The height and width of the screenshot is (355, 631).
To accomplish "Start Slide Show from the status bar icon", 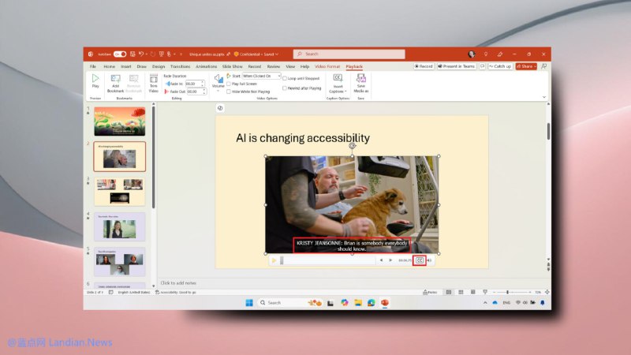I will pos(485,292).
